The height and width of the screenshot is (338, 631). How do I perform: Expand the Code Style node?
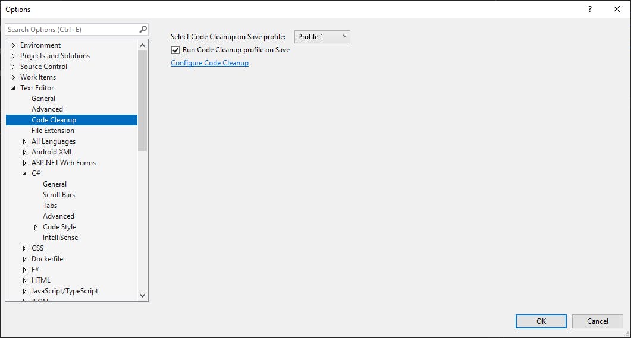click(x=36, y=227)
